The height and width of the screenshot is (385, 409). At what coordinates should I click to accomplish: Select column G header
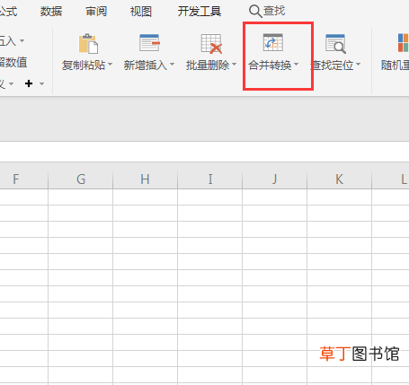(x=81, y=179)
